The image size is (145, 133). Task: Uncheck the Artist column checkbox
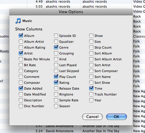click(21, 53)
